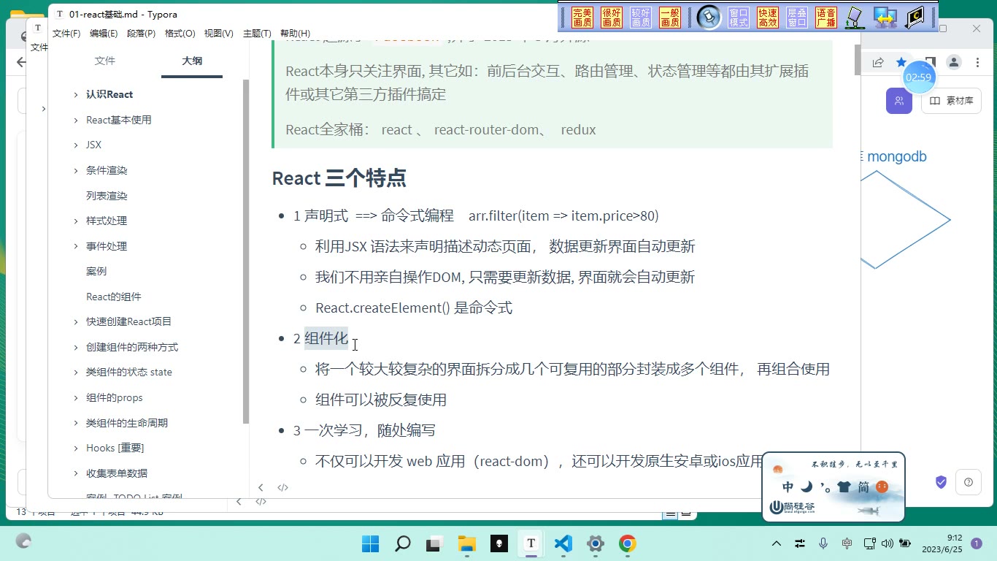
Task: Click the outline sidebar scrollbar
Action: pyautogui.click(x=246, y=251)
